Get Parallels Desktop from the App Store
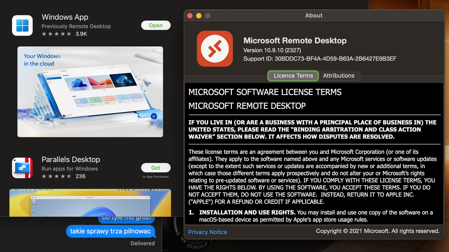Viewport: 449px width, 252px height. point(156,168)
